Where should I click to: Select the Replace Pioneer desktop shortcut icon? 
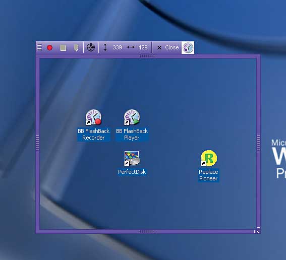point(208,158)
